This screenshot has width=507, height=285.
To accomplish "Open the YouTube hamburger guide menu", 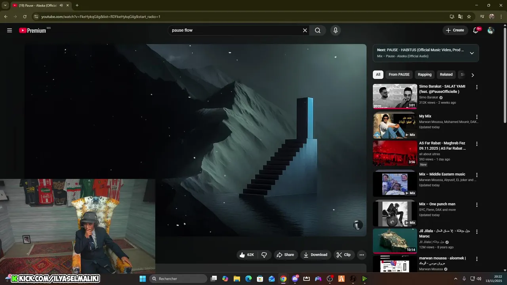I will 10,30.
